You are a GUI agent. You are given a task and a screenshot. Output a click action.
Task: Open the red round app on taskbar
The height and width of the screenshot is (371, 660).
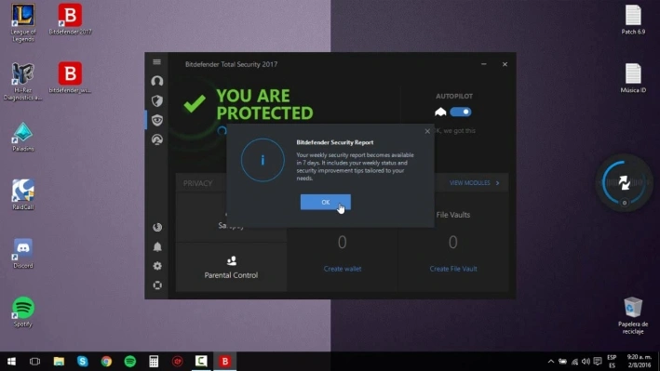point(178,362)
